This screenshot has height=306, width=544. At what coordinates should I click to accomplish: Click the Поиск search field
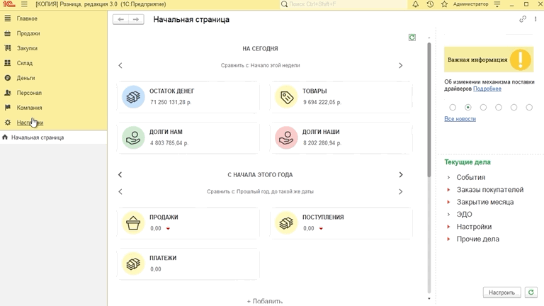(344, 4)
